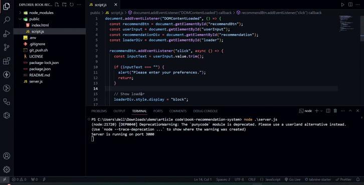Open the new terminal launch profile dropdown
Screen dimensions: 364x185
point(321,111)
